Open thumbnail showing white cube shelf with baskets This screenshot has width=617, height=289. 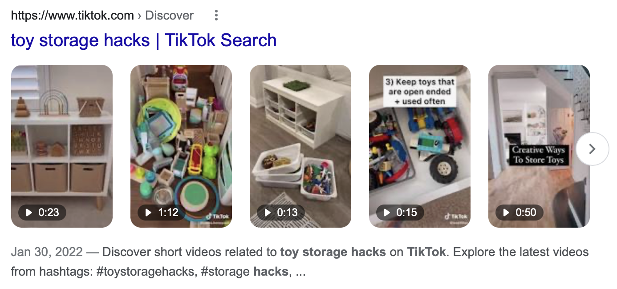click(62, 146)
